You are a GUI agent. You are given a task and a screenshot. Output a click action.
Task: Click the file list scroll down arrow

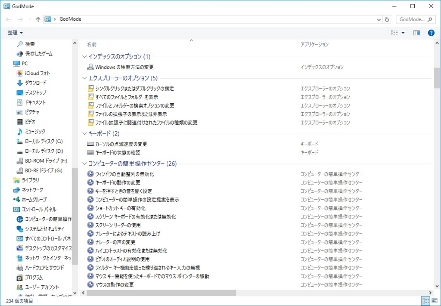437,286
